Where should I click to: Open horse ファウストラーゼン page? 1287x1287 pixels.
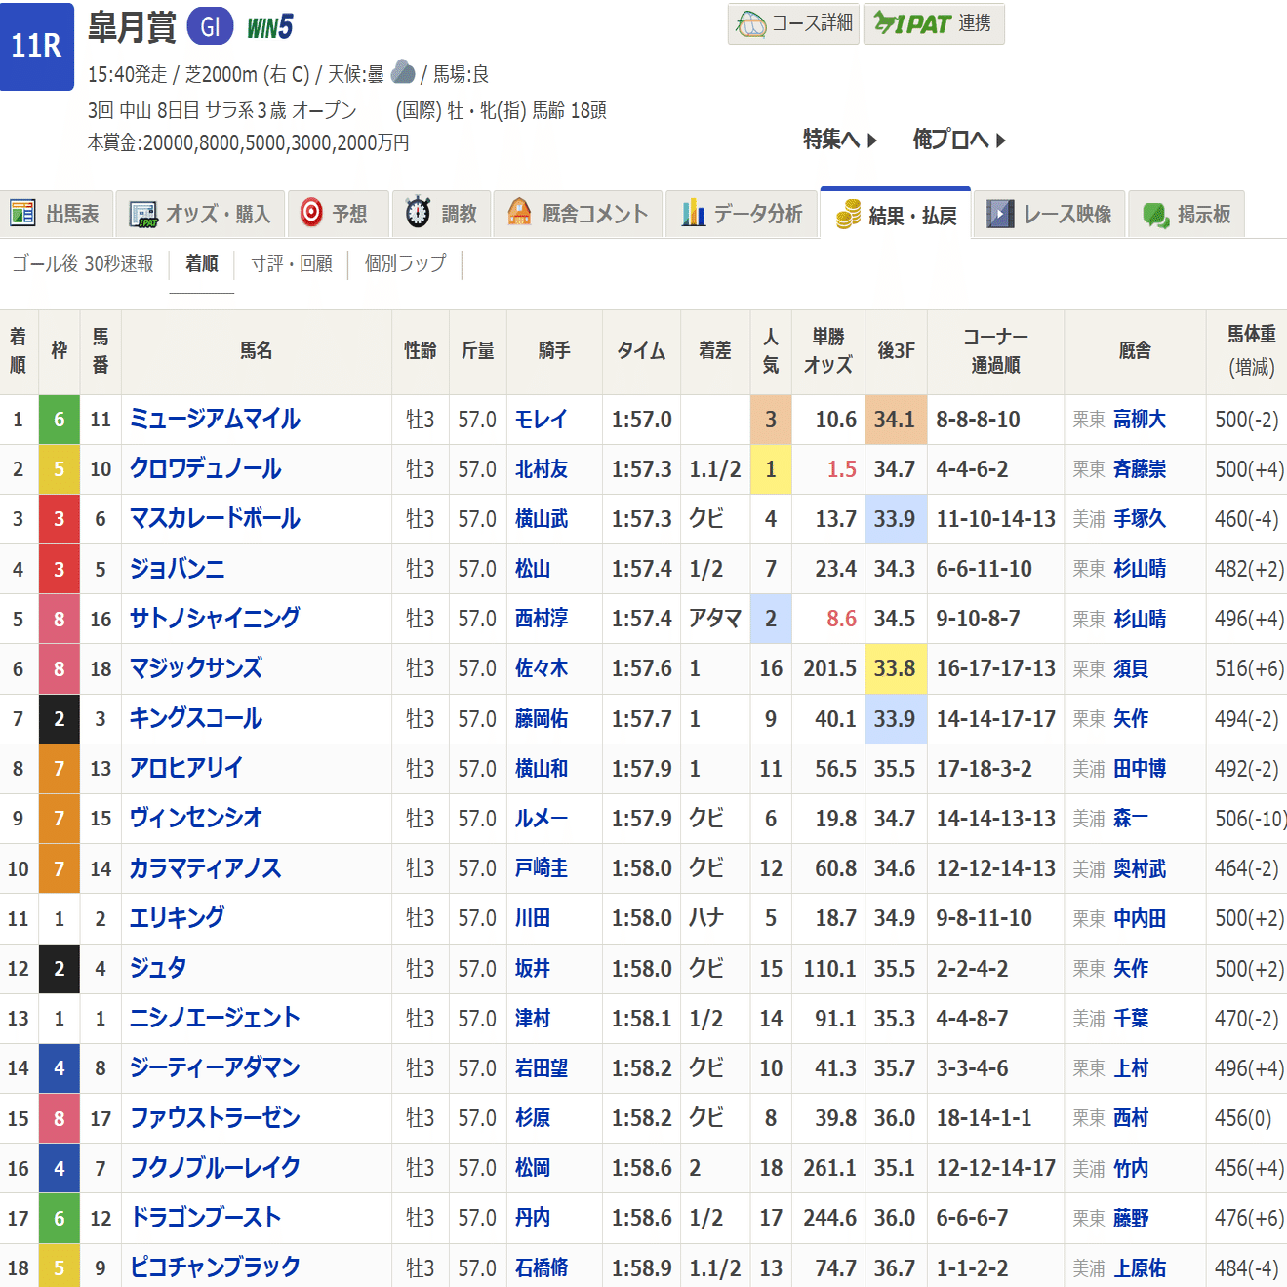tap(215, 1118)
